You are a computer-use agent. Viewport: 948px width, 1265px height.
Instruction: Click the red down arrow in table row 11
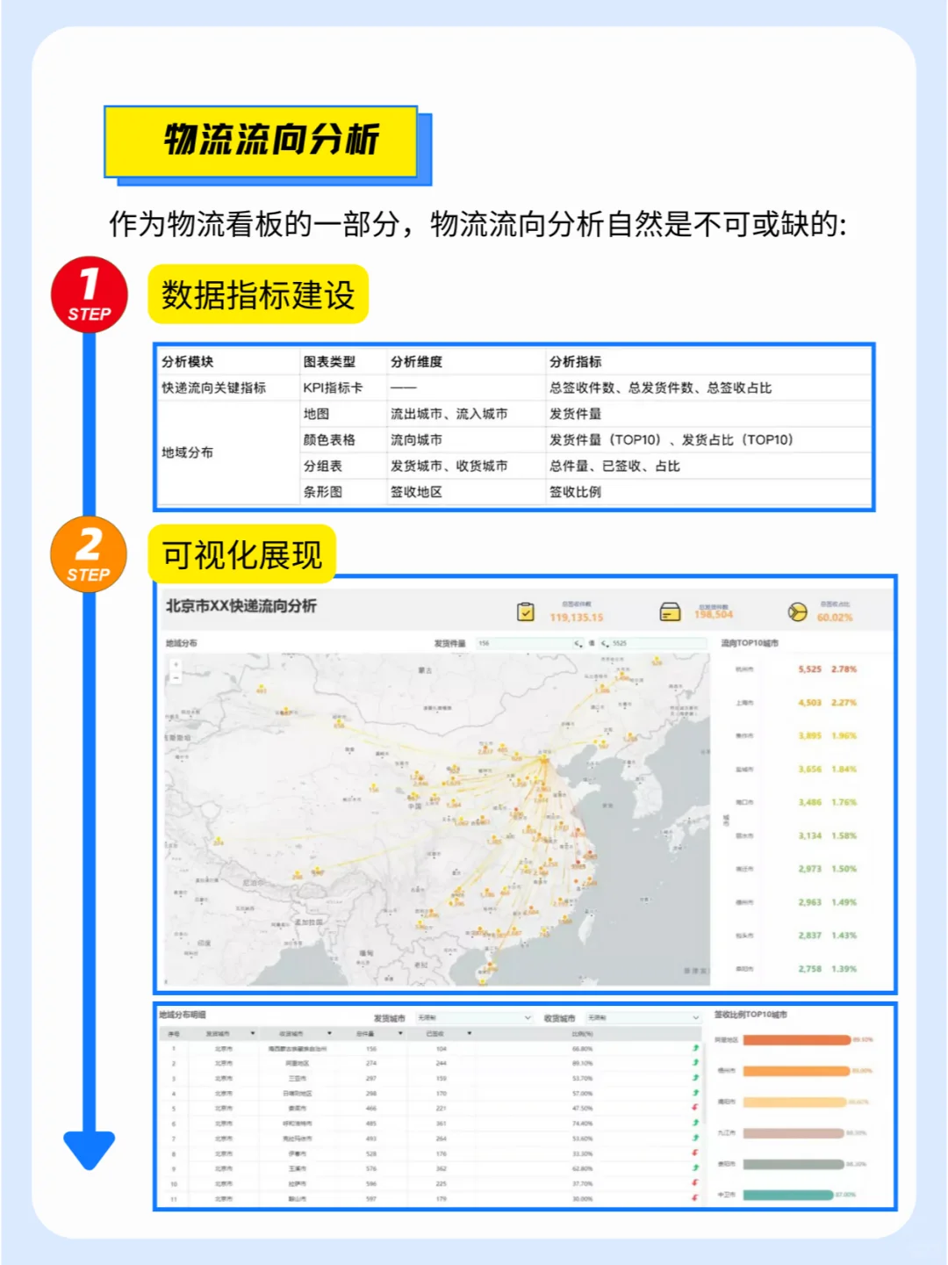[x=695, y=1197]
